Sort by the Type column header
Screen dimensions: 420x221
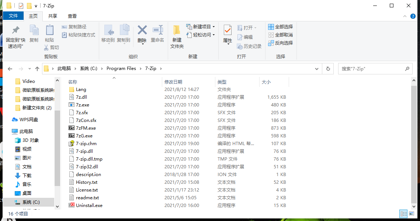(222, 82)
